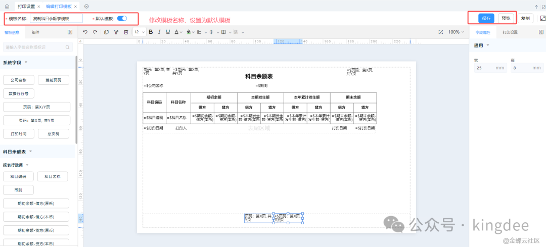The width and height of the screenshot is (546, 247).
Task: Open the 打印设置 tab in right panel
Action: 510,32
